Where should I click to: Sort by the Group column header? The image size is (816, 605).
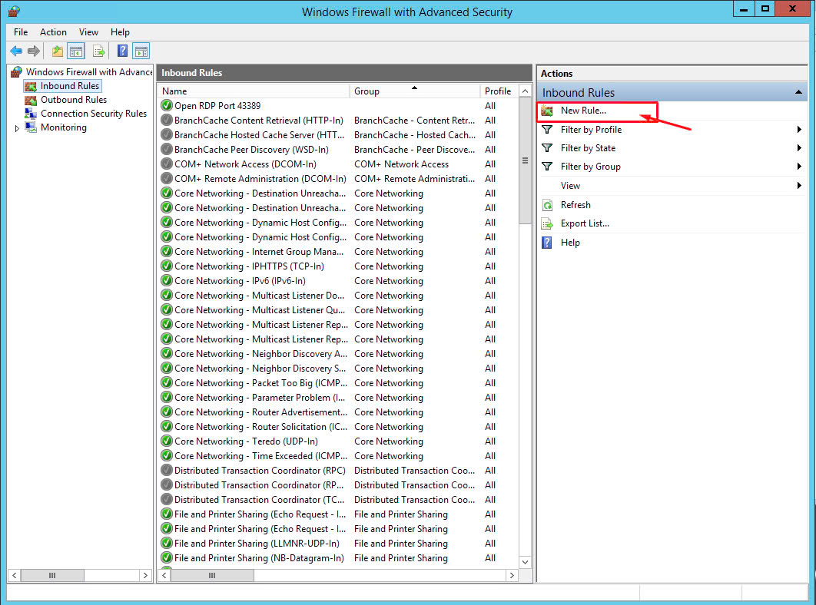pyautogui.click(x=415, y=91)
